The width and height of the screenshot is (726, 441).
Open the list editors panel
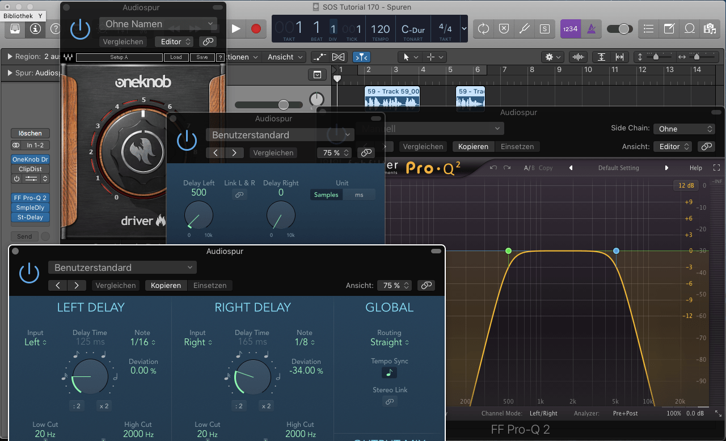tap(649, 28)
